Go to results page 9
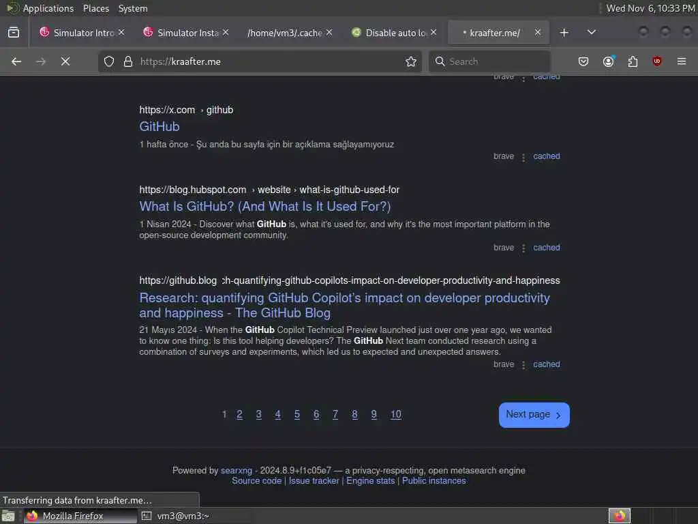This screenshot has height=524, width=698. tap(374, 414)
